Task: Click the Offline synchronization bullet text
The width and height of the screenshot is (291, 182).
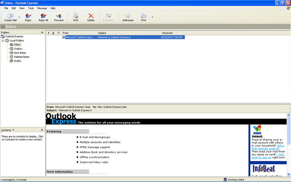Action: click(95, 157)
